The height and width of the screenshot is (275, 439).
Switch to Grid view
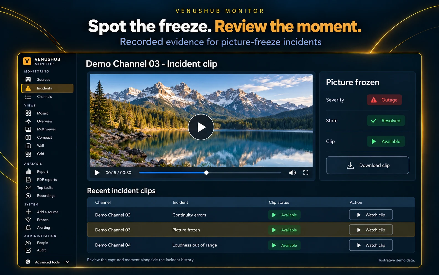[40, 154]
